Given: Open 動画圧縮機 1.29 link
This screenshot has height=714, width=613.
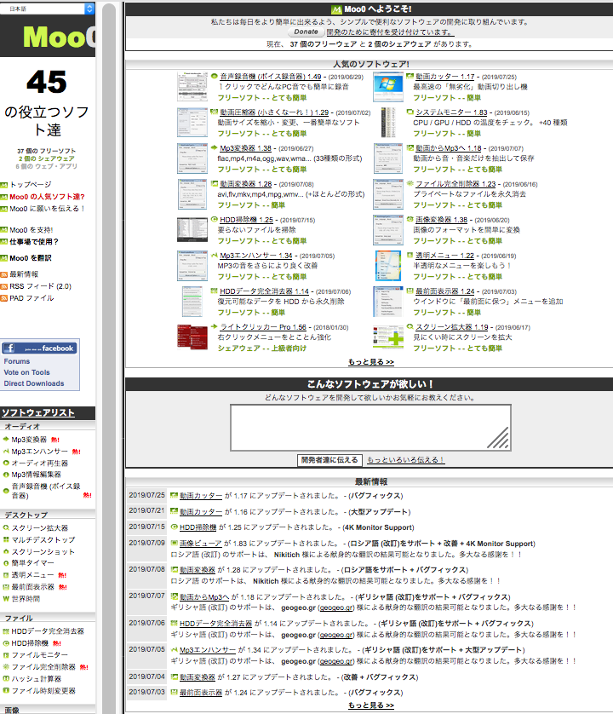Looking at the screenshot, I should tap(274, 112).
